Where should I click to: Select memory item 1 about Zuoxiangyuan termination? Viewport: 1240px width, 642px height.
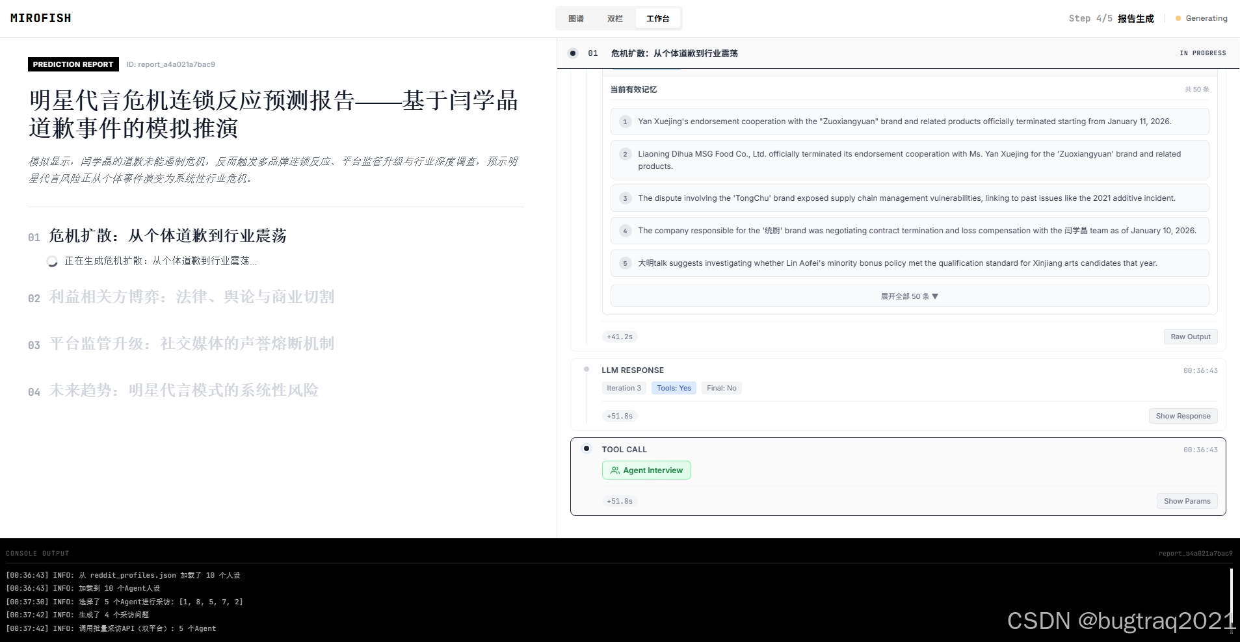click(x=910, y=122)
